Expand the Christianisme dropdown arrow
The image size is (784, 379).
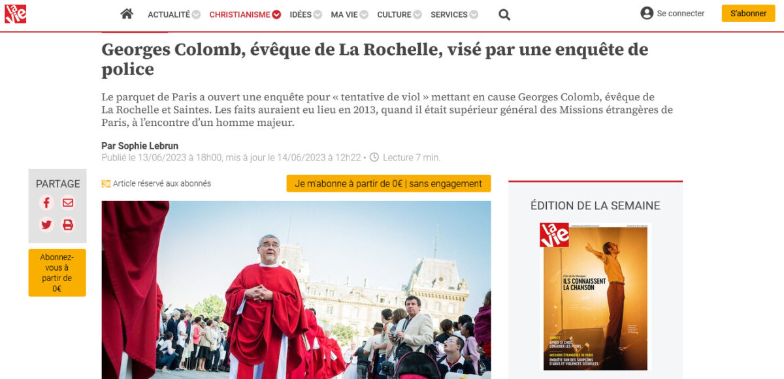tap(276, 14)
